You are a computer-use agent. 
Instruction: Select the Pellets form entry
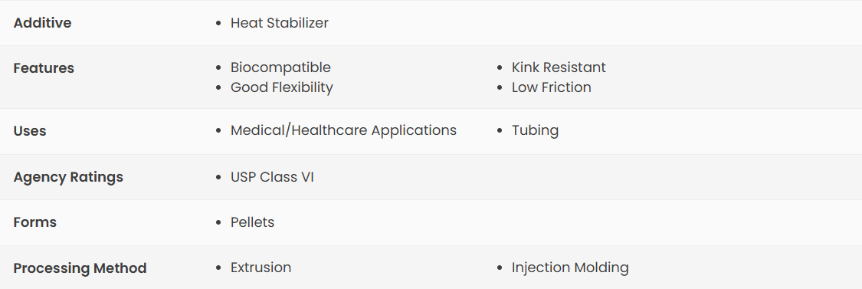(x=252, y=222)
